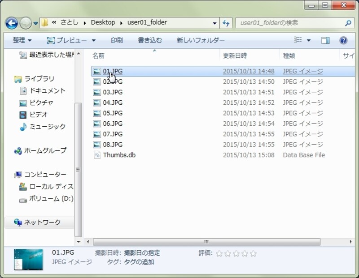Screen dimensions: 359x278
Task: Click the search magnifier icon
Action: [348, 23]
